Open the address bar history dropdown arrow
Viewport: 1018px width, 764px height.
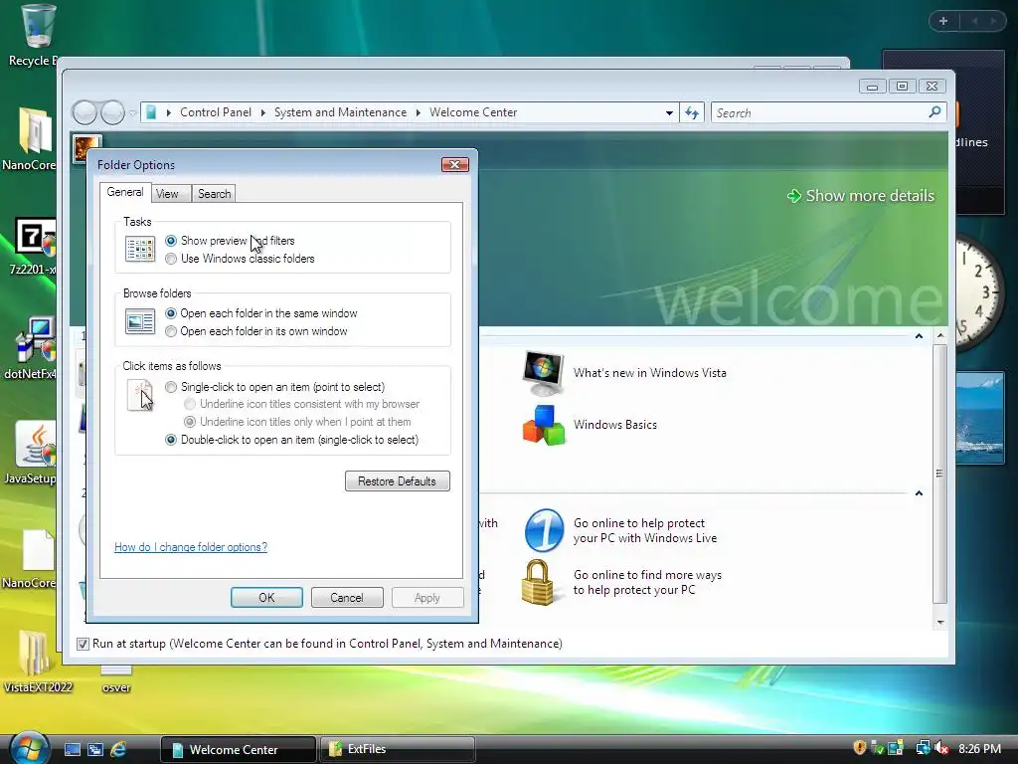point(669,113)
